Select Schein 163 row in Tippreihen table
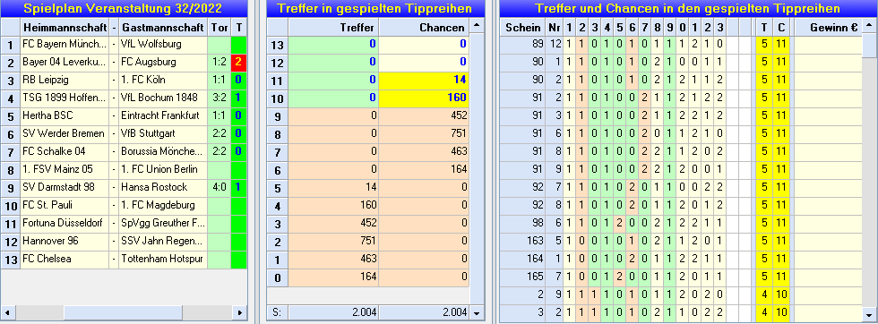 coord(680,241)
